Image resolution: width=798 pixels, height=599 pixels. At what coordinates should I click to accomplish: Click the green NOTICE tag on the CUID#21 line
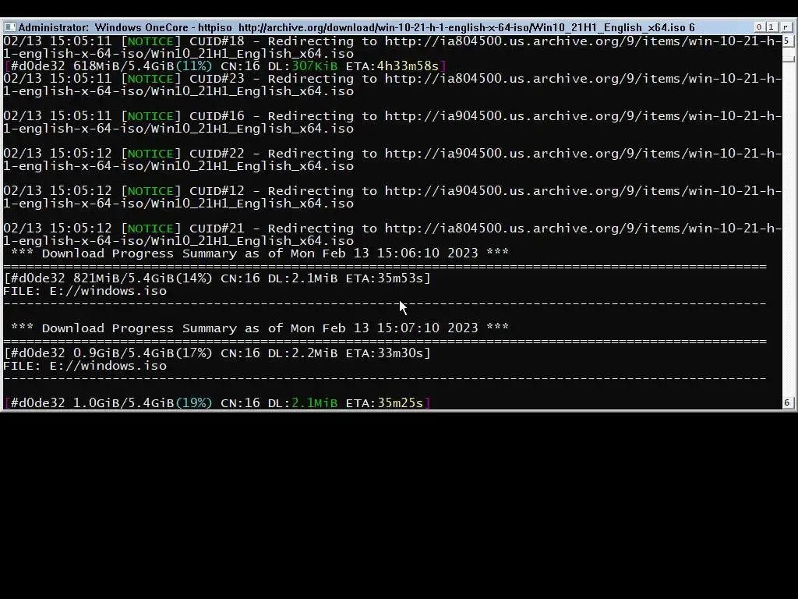tap(150, 229)
